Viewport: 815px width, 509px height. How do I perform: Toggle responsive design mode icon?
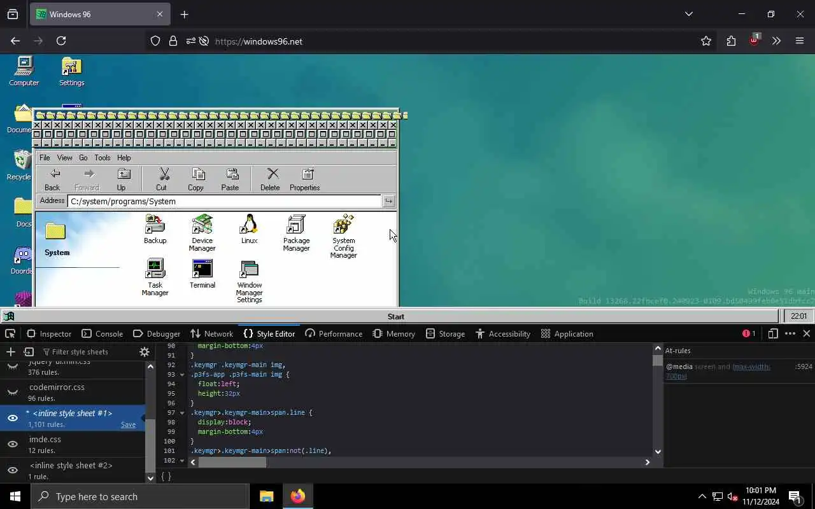coord(772,333)
